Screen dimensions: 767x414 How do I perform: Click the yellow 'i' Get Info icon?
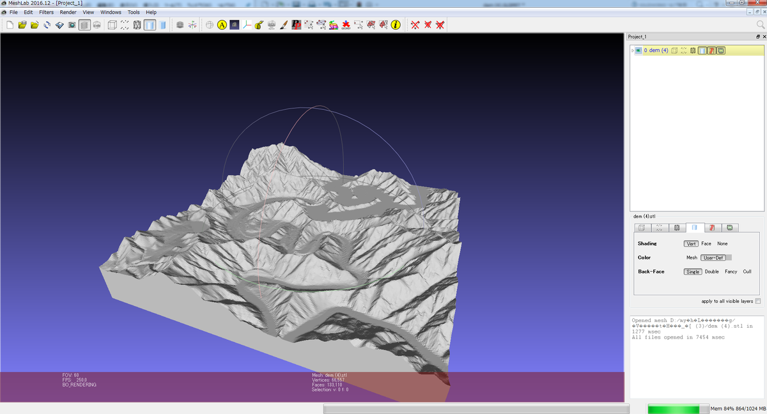[x=396, y=25]
